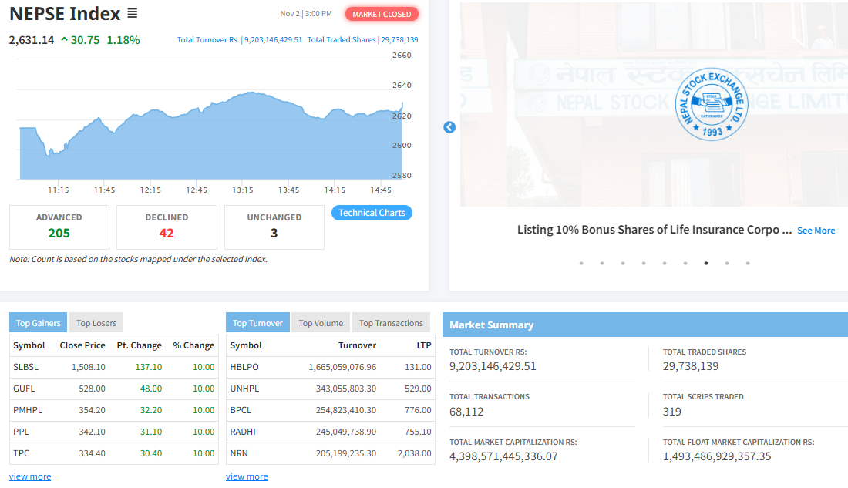This screenshot has width=848, height=488.
Task: Switch to the Top Volume tab
Action: (321, 323)
